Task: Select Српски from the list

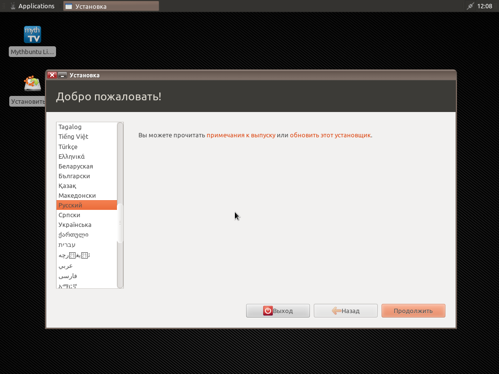Action: [69, 215]
